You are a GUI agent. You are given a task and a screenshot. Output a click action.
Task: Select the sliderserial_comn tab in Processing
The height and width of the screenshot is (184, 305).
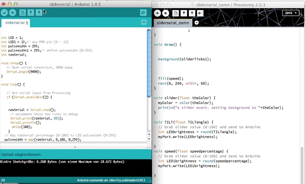tap(173, 23)
